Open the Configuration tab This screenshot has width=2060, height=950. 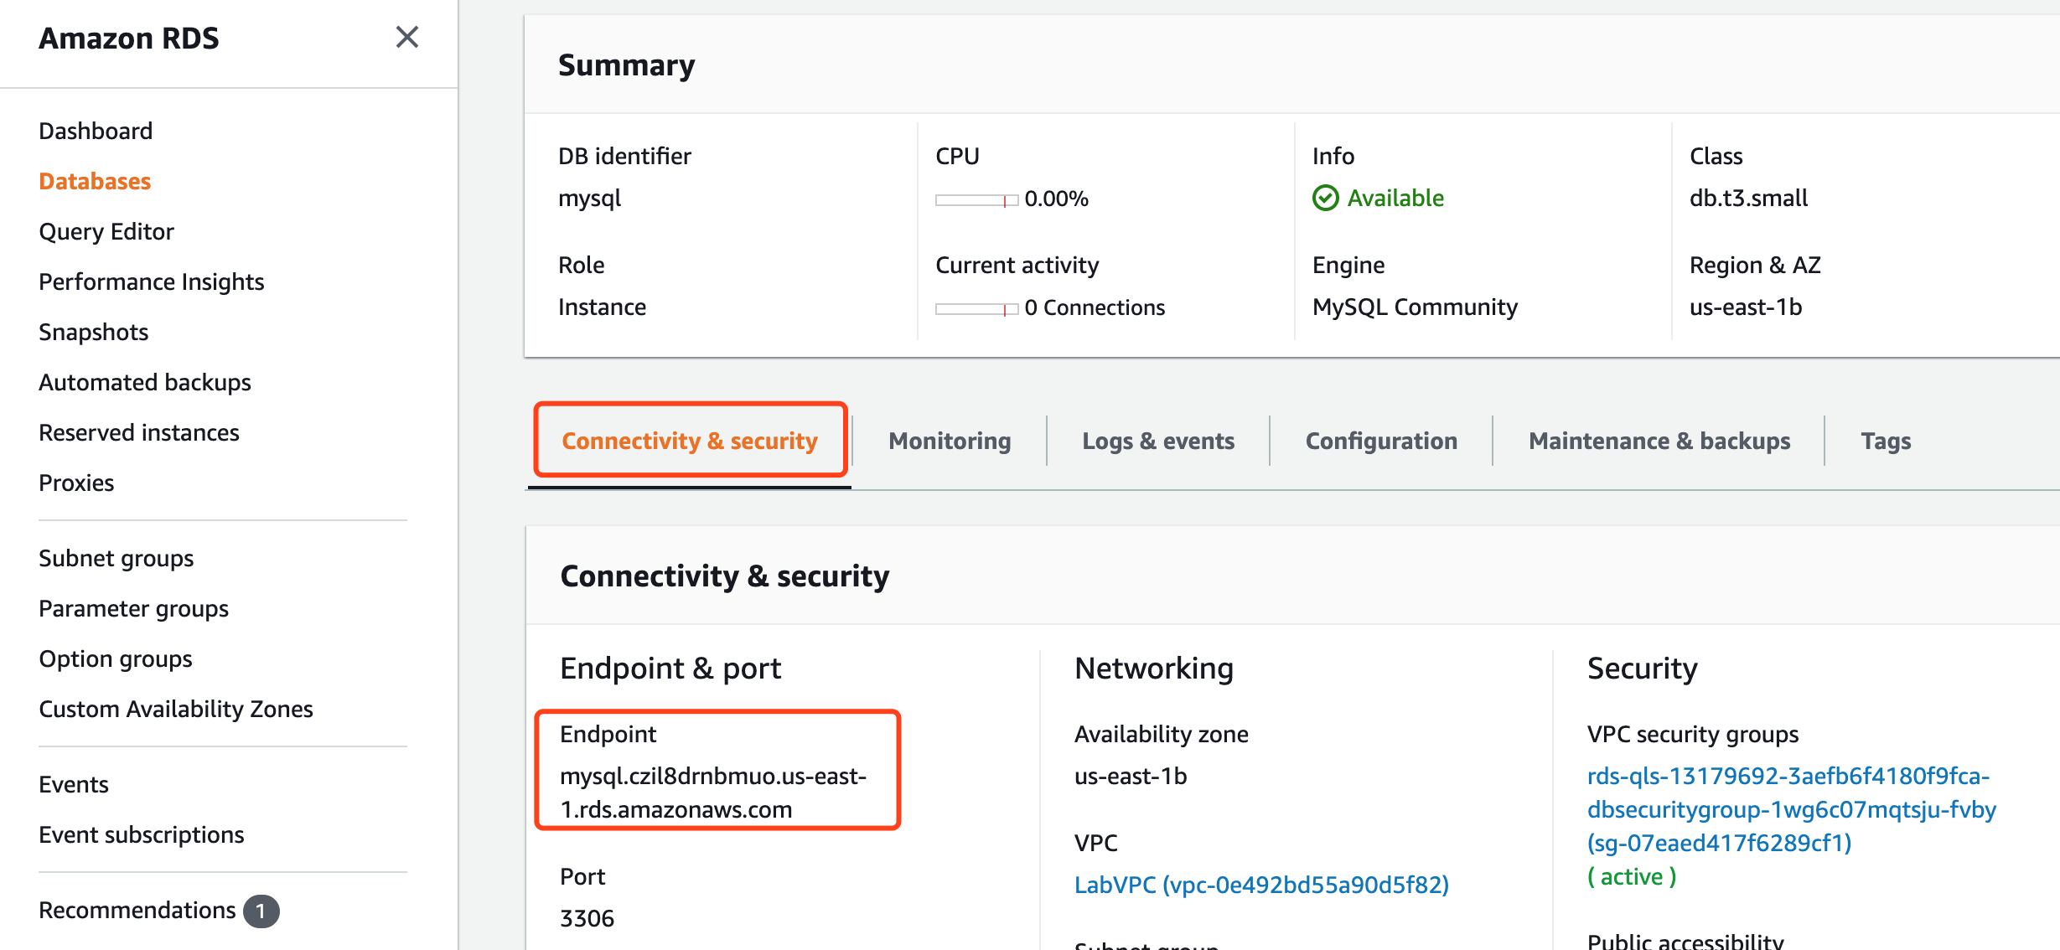coord(1381,441)
